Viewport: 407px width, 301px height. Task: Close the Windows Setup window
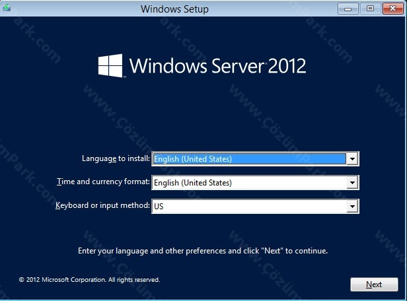[x=392, y=9]
